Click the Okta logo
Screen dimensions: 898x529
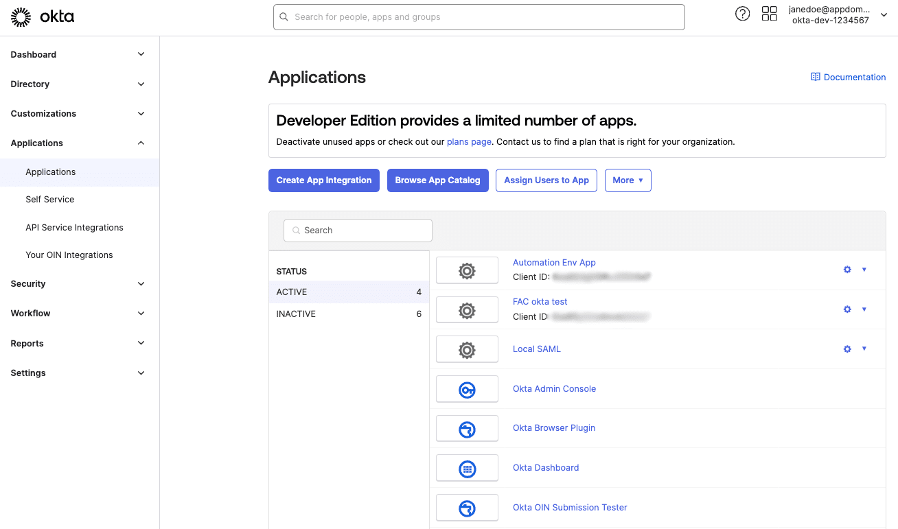pos(43,16)
